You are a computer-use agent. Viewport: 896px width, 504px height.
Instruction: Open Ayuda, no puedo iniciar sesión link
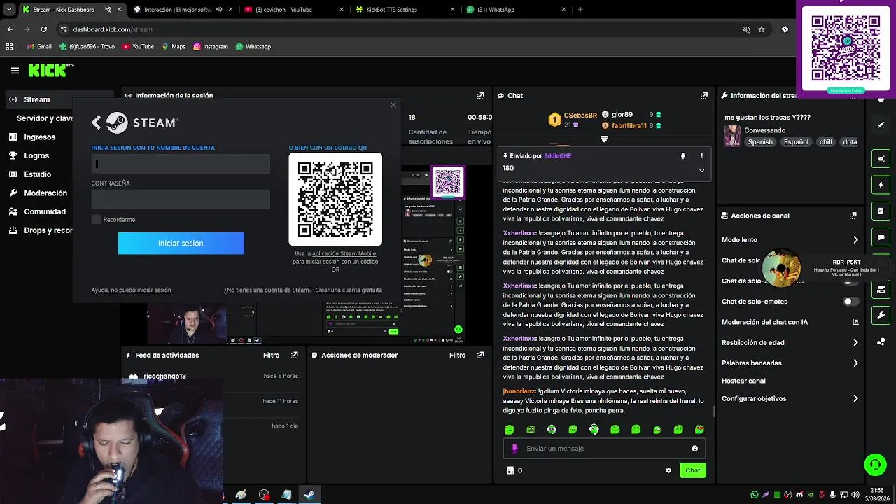click(x=131, y=290)
